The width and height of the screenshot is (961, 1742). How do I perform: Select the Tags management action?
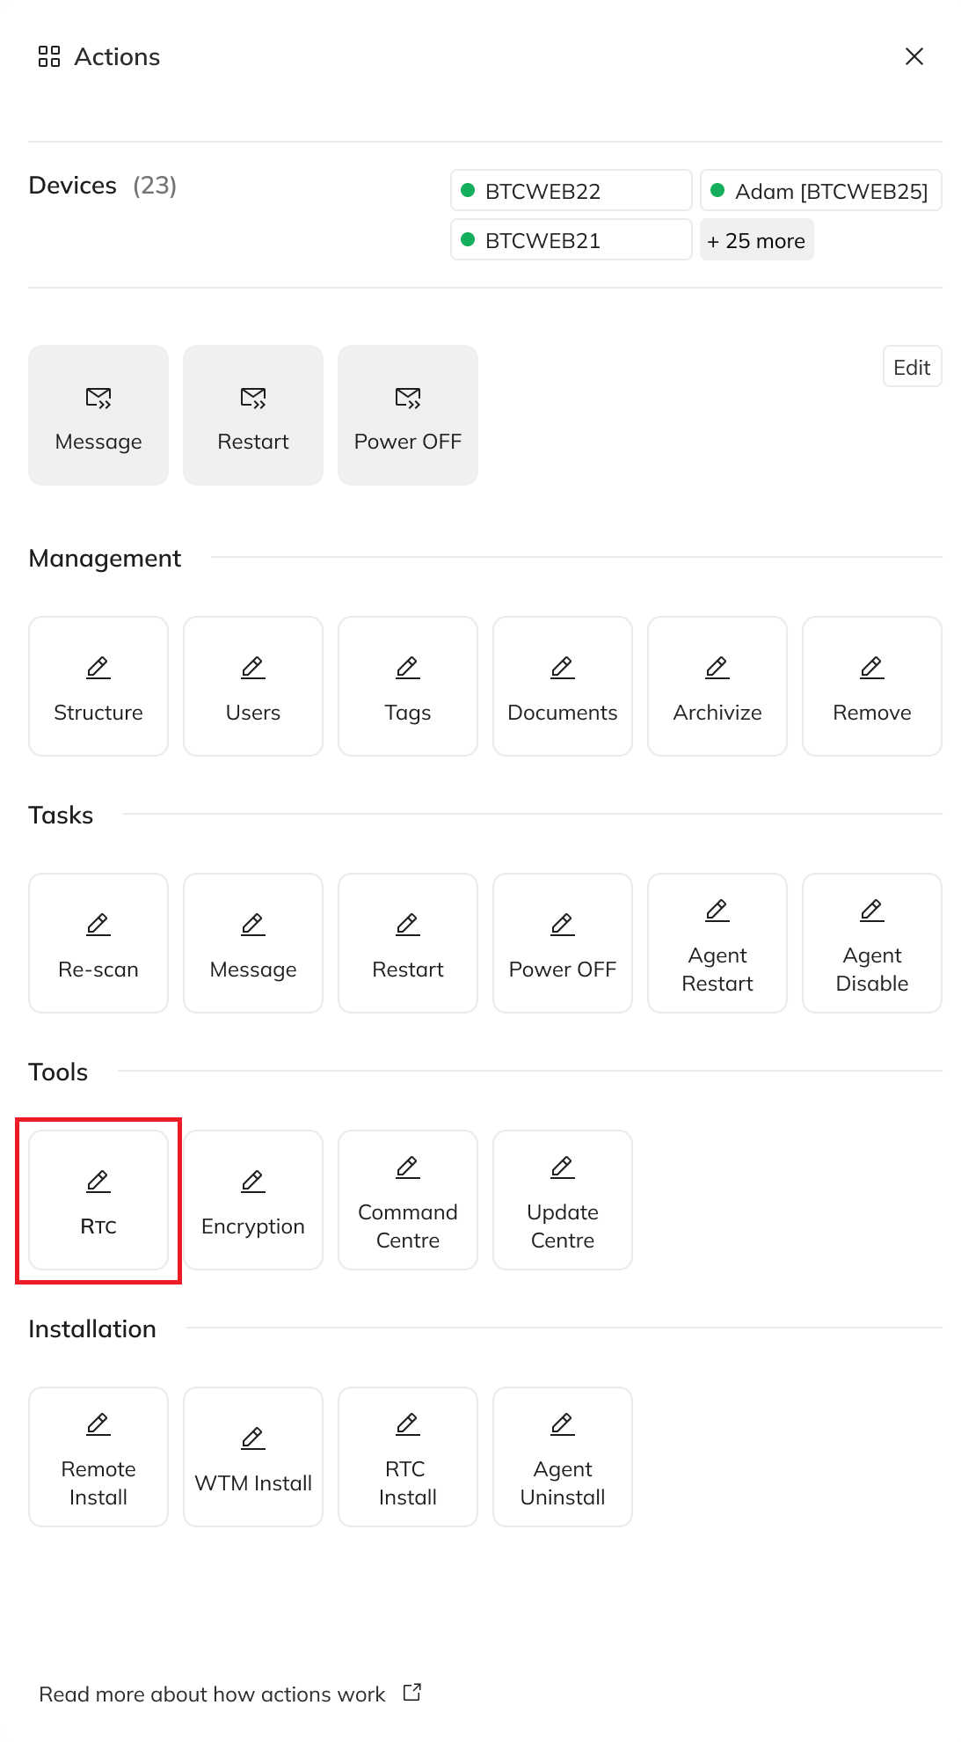coord(408,686)
